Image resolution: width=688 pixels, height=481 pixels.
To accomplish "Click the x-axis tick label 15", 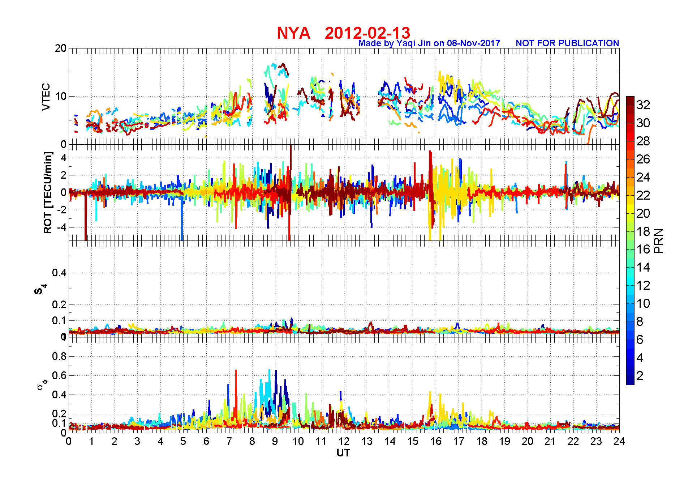I will coord(413,441).
